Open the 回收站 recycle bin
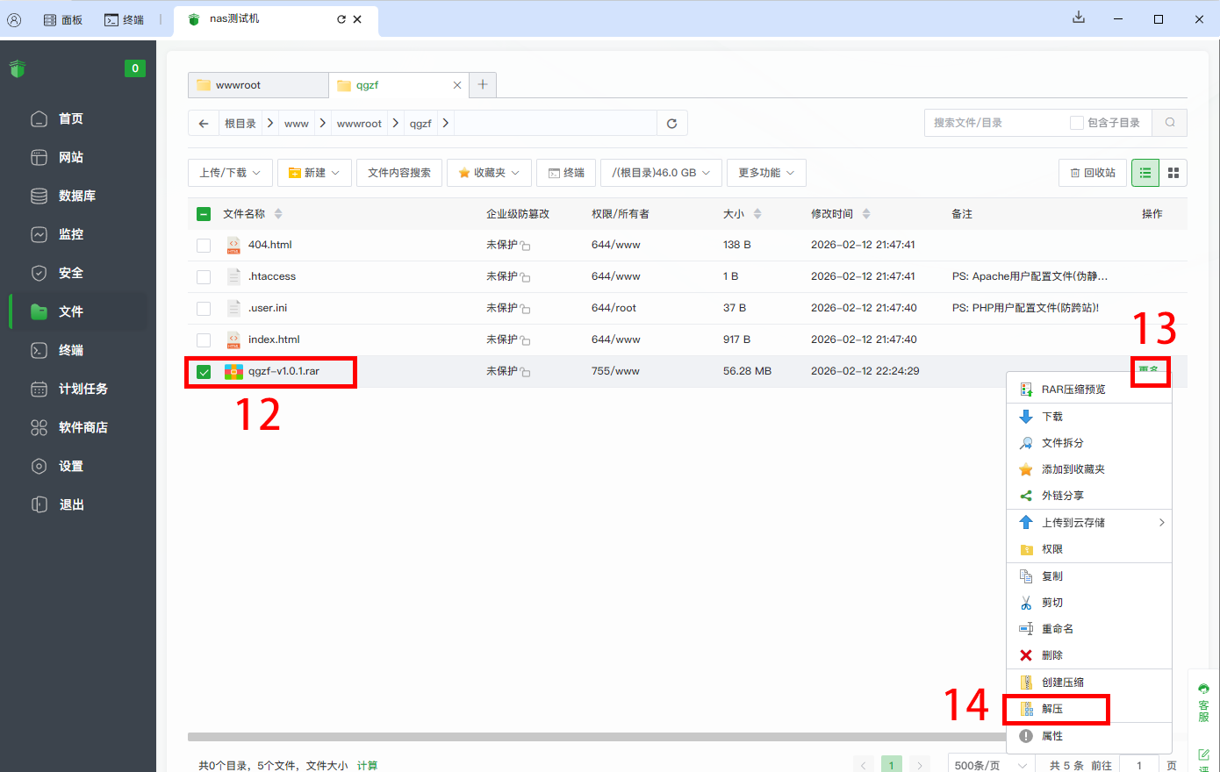The image size is (1220, 772). (x=1093, y=173)
